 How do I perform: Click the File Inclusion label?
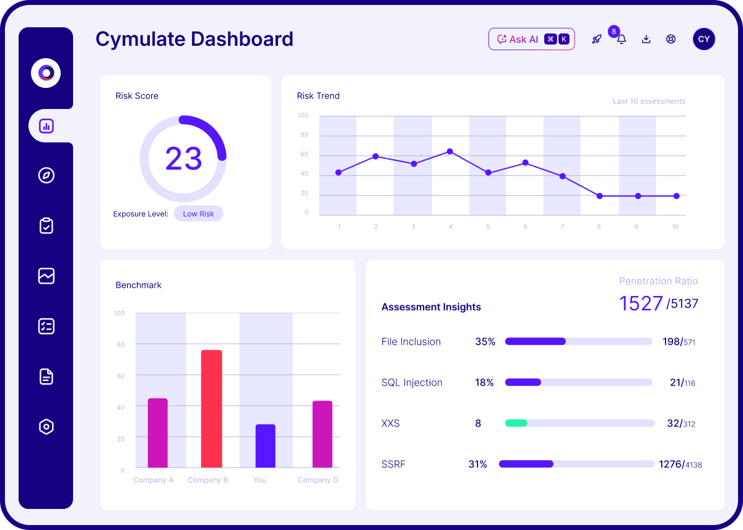pos(411,342)
